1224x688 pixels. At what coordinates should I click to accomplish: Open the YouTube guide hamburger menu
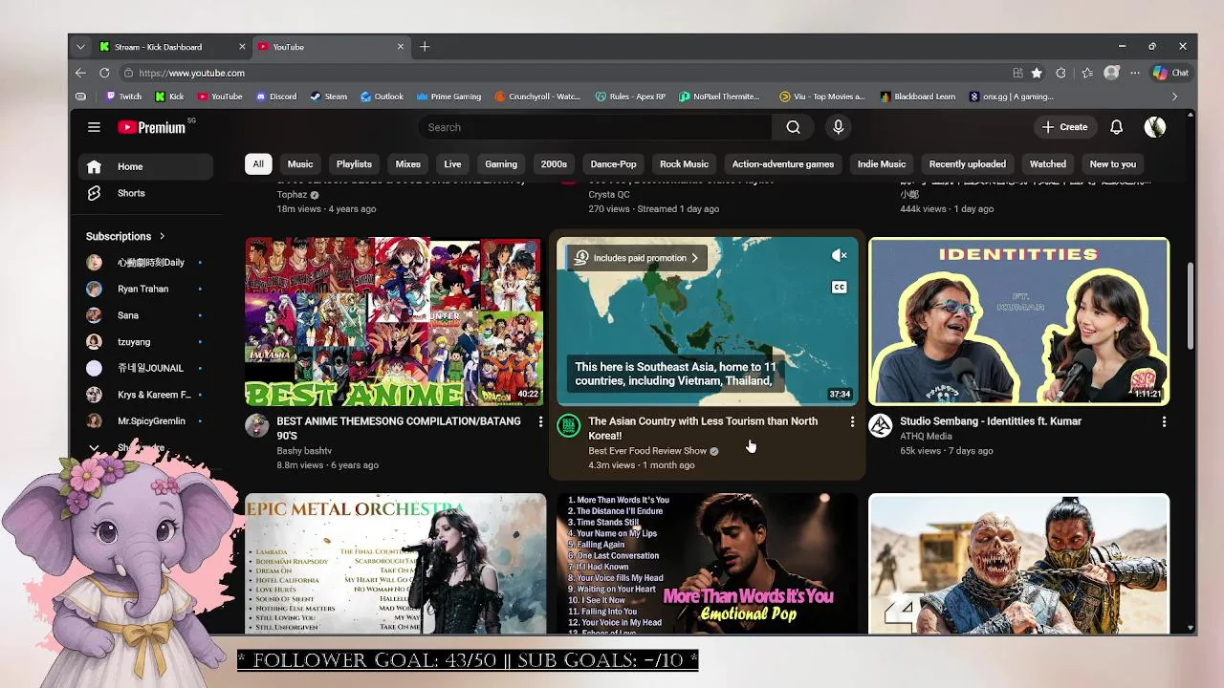[94, 127]
